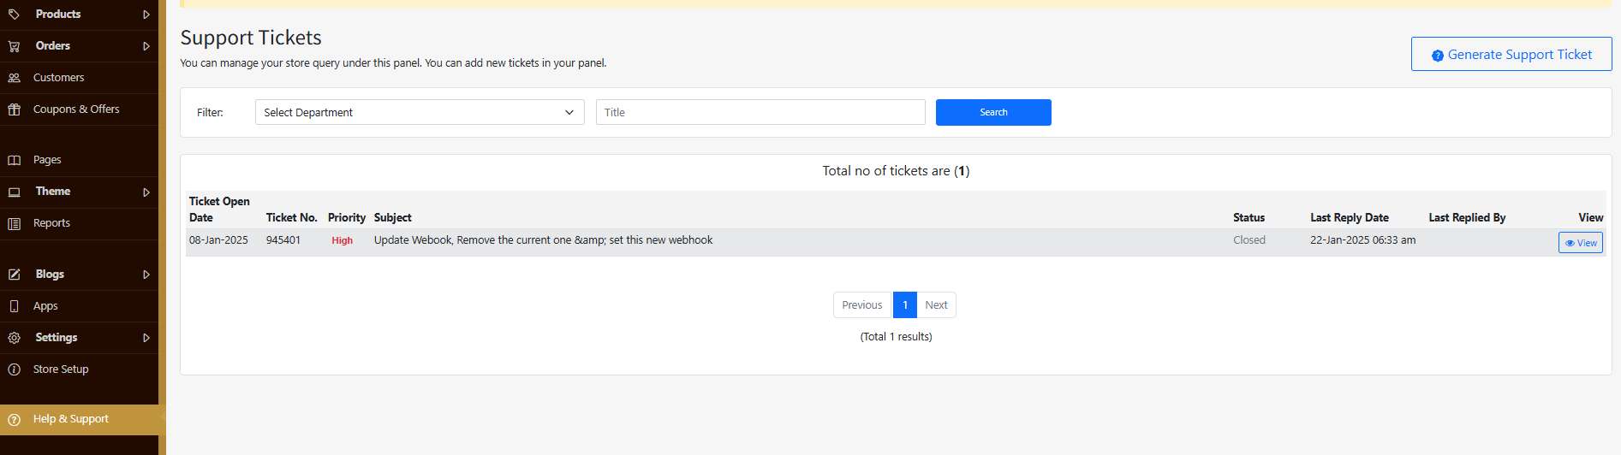Image resolution: width=1621 pixels, height=455 pixels.
Task: Click the High priority label
Action: point(343,241)
